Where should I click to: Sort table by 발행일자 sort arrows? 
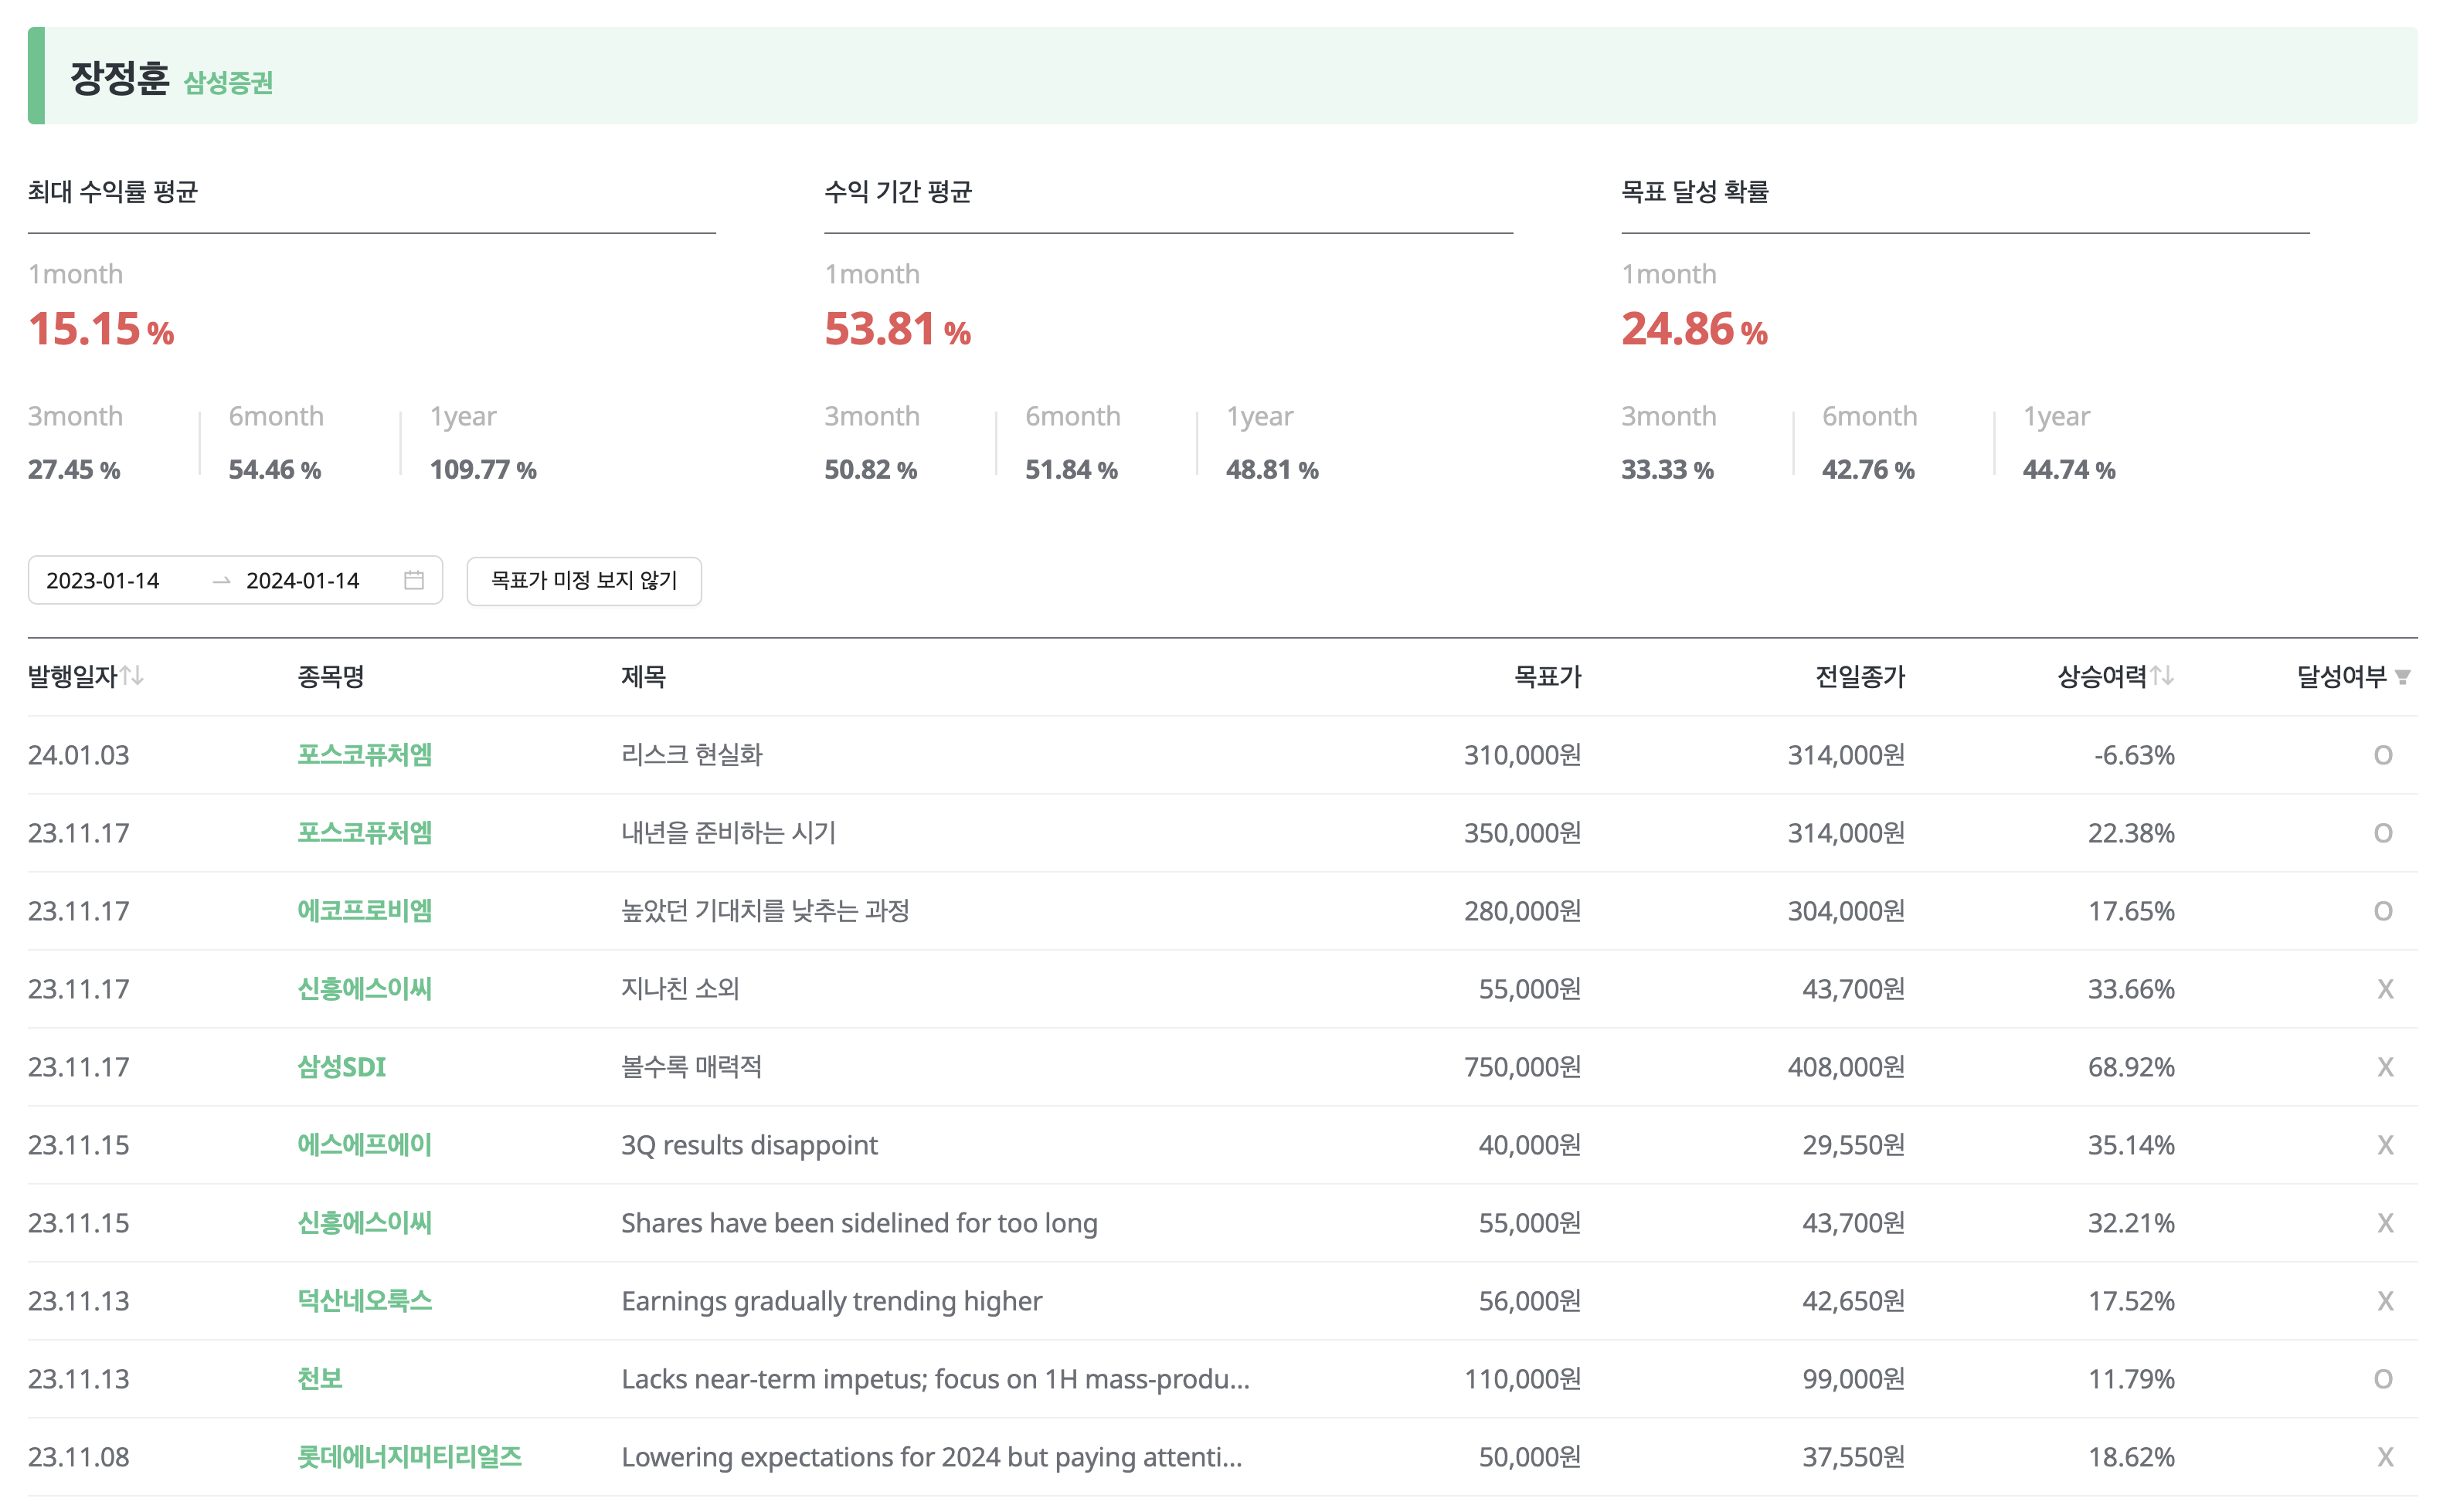[132, 676]
